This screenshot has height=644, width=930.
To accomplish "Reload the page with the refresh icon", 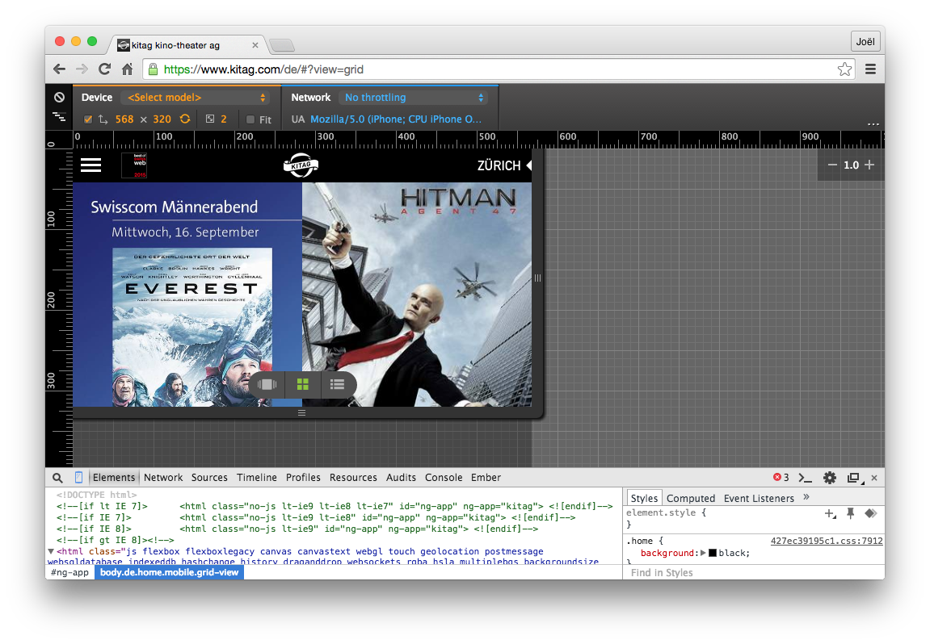I will [104, 69].
